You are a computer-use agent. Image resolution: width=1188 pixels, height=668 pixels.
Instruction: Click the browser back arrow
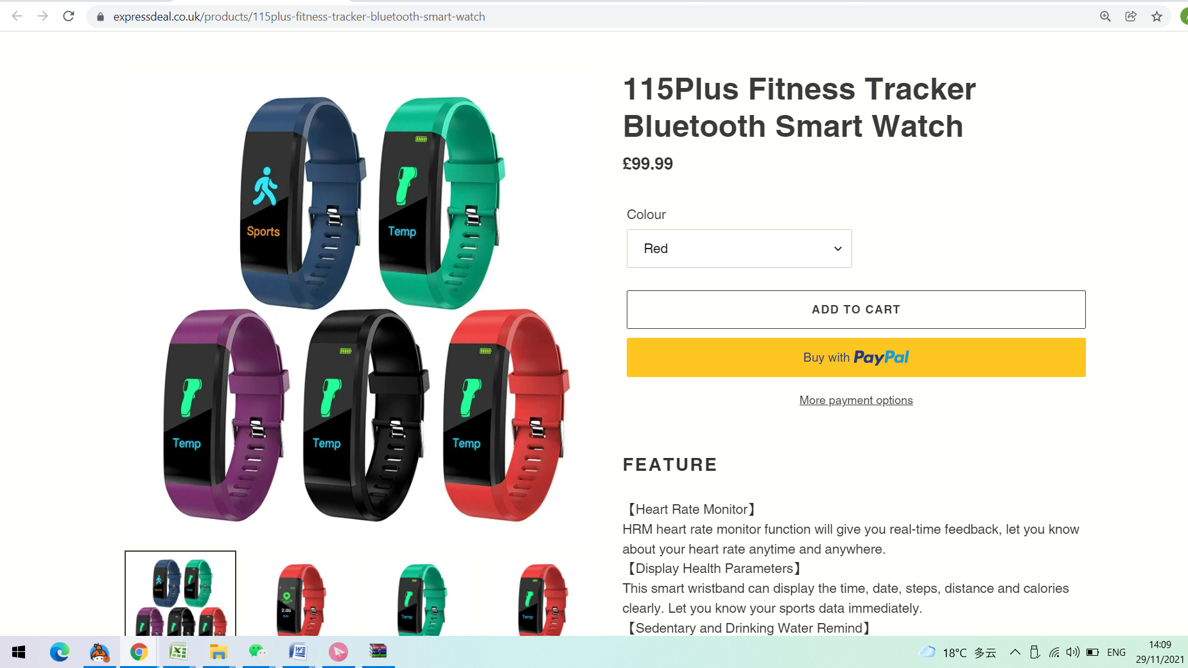(17, 16)
